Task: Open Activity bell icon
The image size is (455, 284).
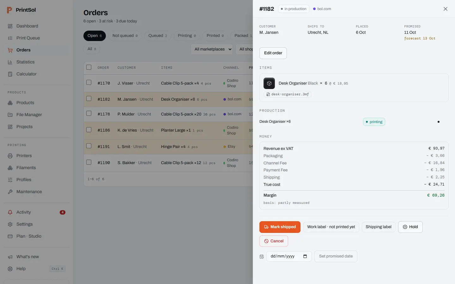Action: click(10, 212)
